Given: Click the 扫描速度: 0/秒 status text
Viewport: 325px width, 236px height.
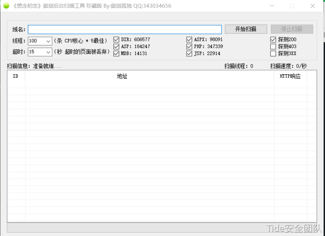Looking at the screenshot, I should (x=289, y=66).
